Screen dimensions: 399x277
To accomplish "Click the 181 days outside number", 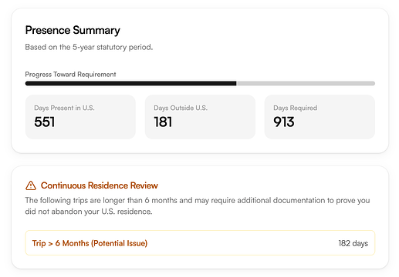I will [163, 122].
